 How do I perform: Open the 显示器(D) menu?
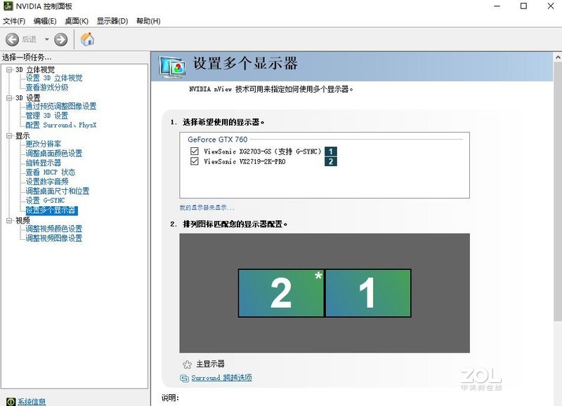(x=112, y=21)
